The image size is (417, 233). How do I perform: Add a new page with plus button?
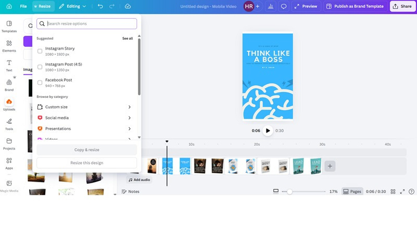click(330, 166)
